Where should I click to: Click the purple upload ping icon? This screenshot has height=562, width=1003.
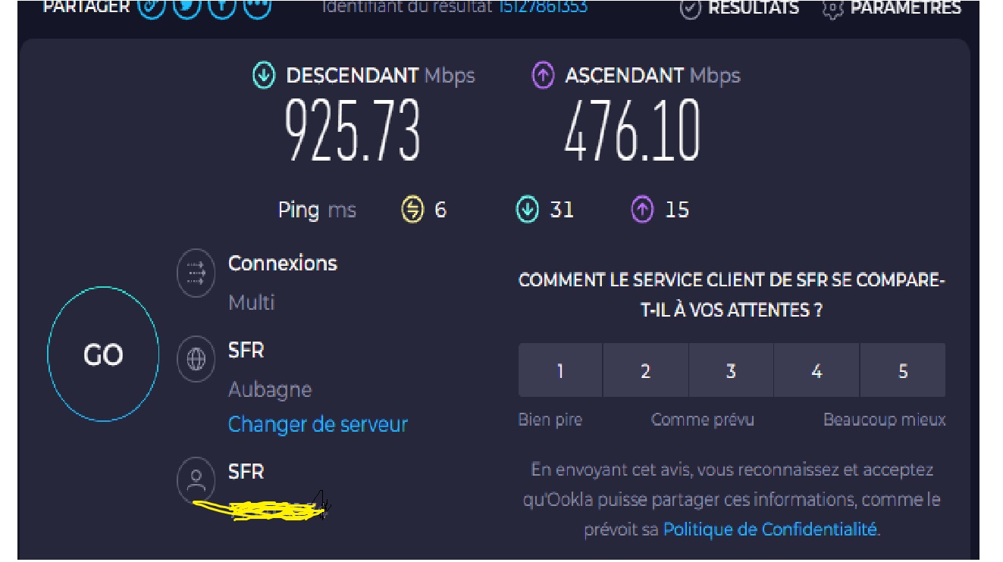click(642, 210)
